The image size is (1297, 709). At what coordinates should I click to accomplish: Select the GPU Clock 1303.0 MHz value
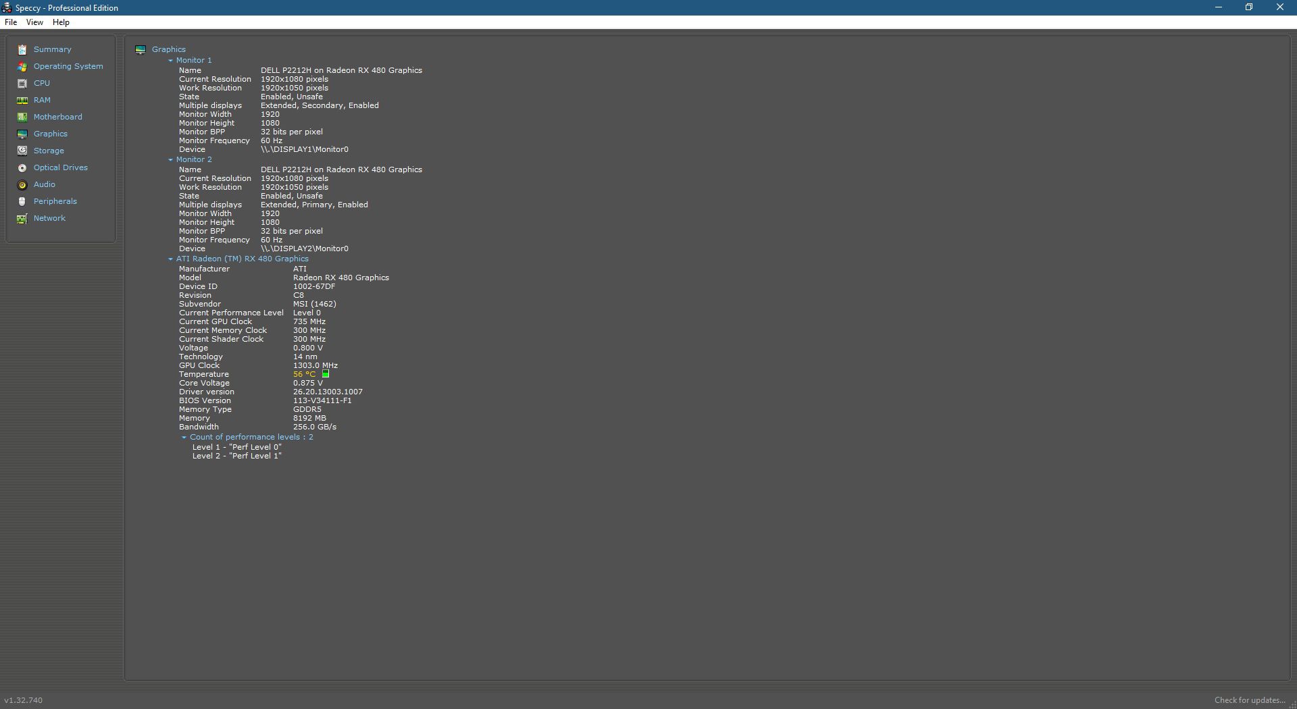click(315, 365)
